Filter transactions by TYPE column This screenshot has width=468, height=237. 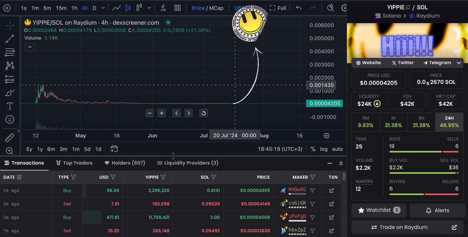coord(73,177)
